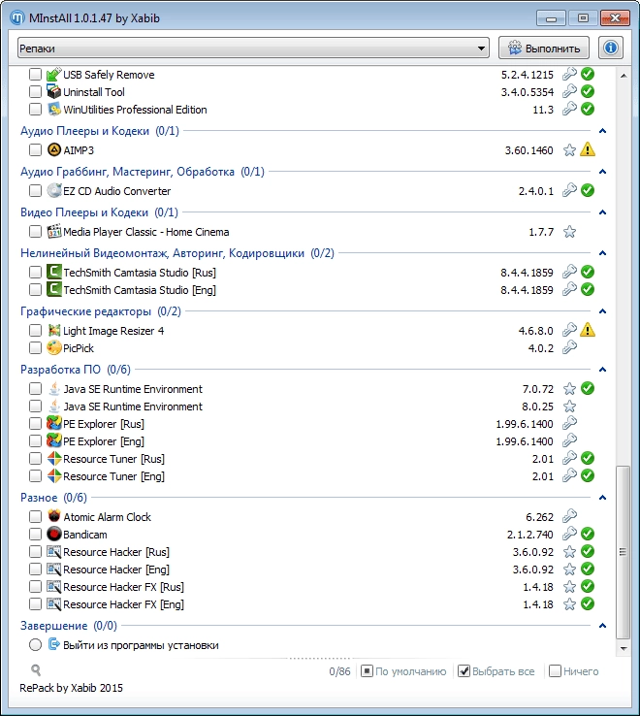
Task: Click the Resource Hacker [Eng] label
Action: coord(116,570)
